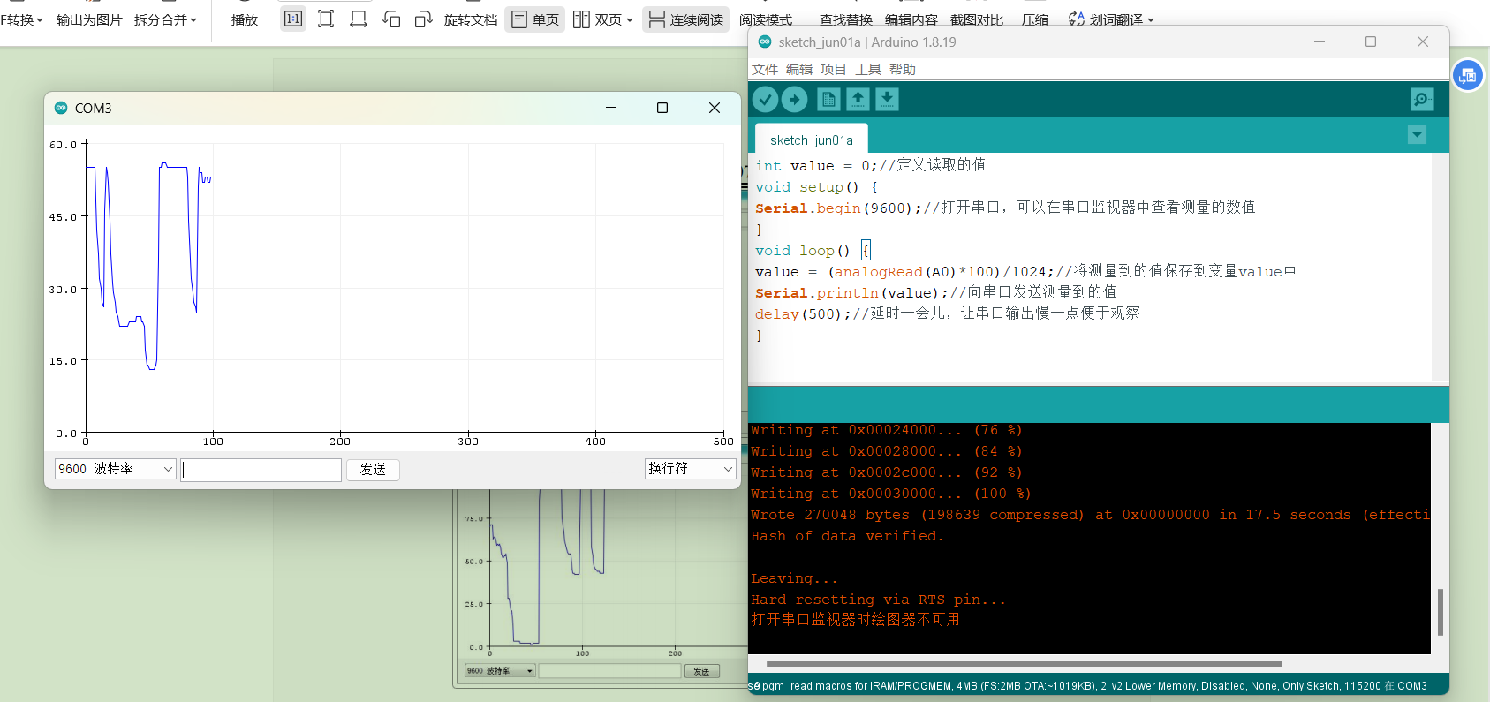
Task: Open the 帮助 menu in Arduino
Action: click(903, 70)
